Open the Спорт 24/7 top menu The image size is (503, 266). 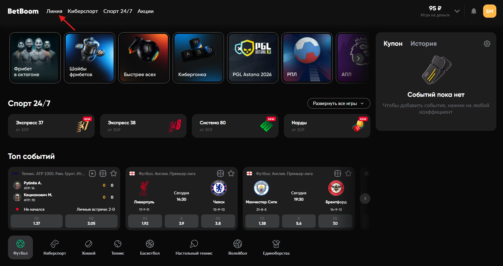118,11
